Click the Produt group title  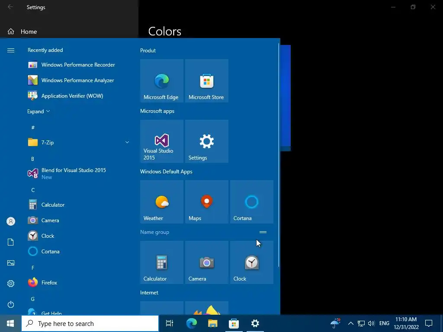pos(148,51)
